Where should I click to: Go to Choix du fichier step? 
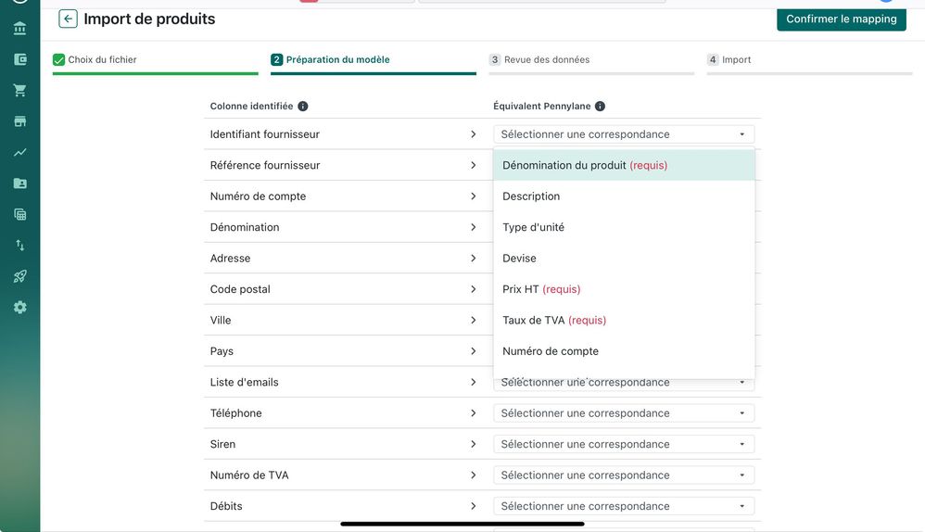click(102, 59)
